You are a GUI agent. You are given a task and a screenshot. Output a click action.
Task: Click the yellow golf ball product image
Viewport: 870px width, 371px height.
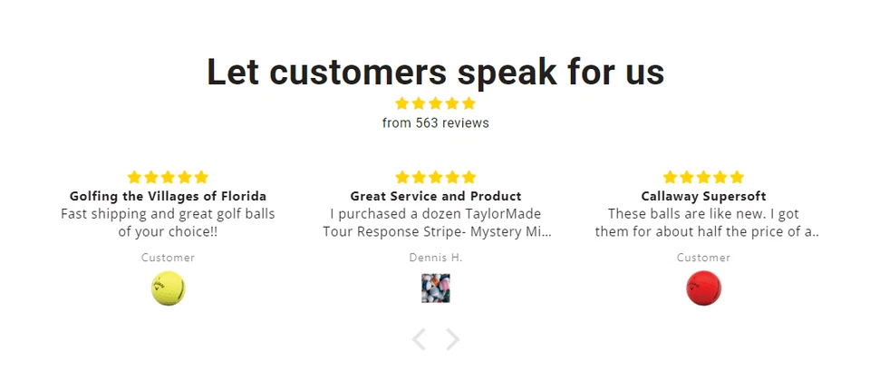(168, 288)
